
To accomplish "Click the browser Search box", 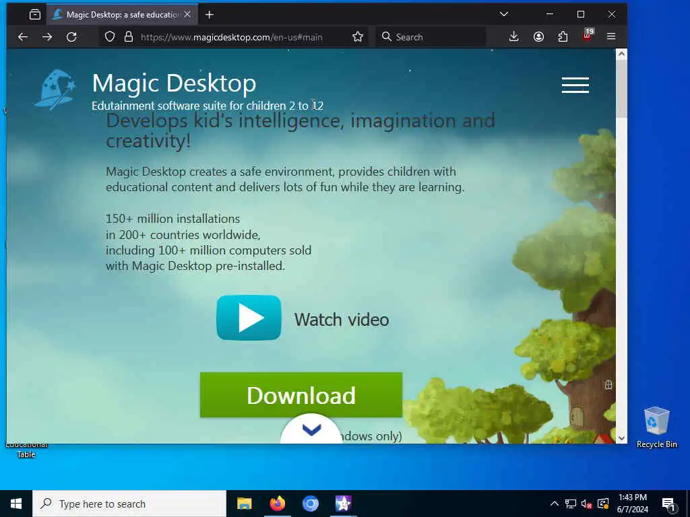I will coord(431,37).
